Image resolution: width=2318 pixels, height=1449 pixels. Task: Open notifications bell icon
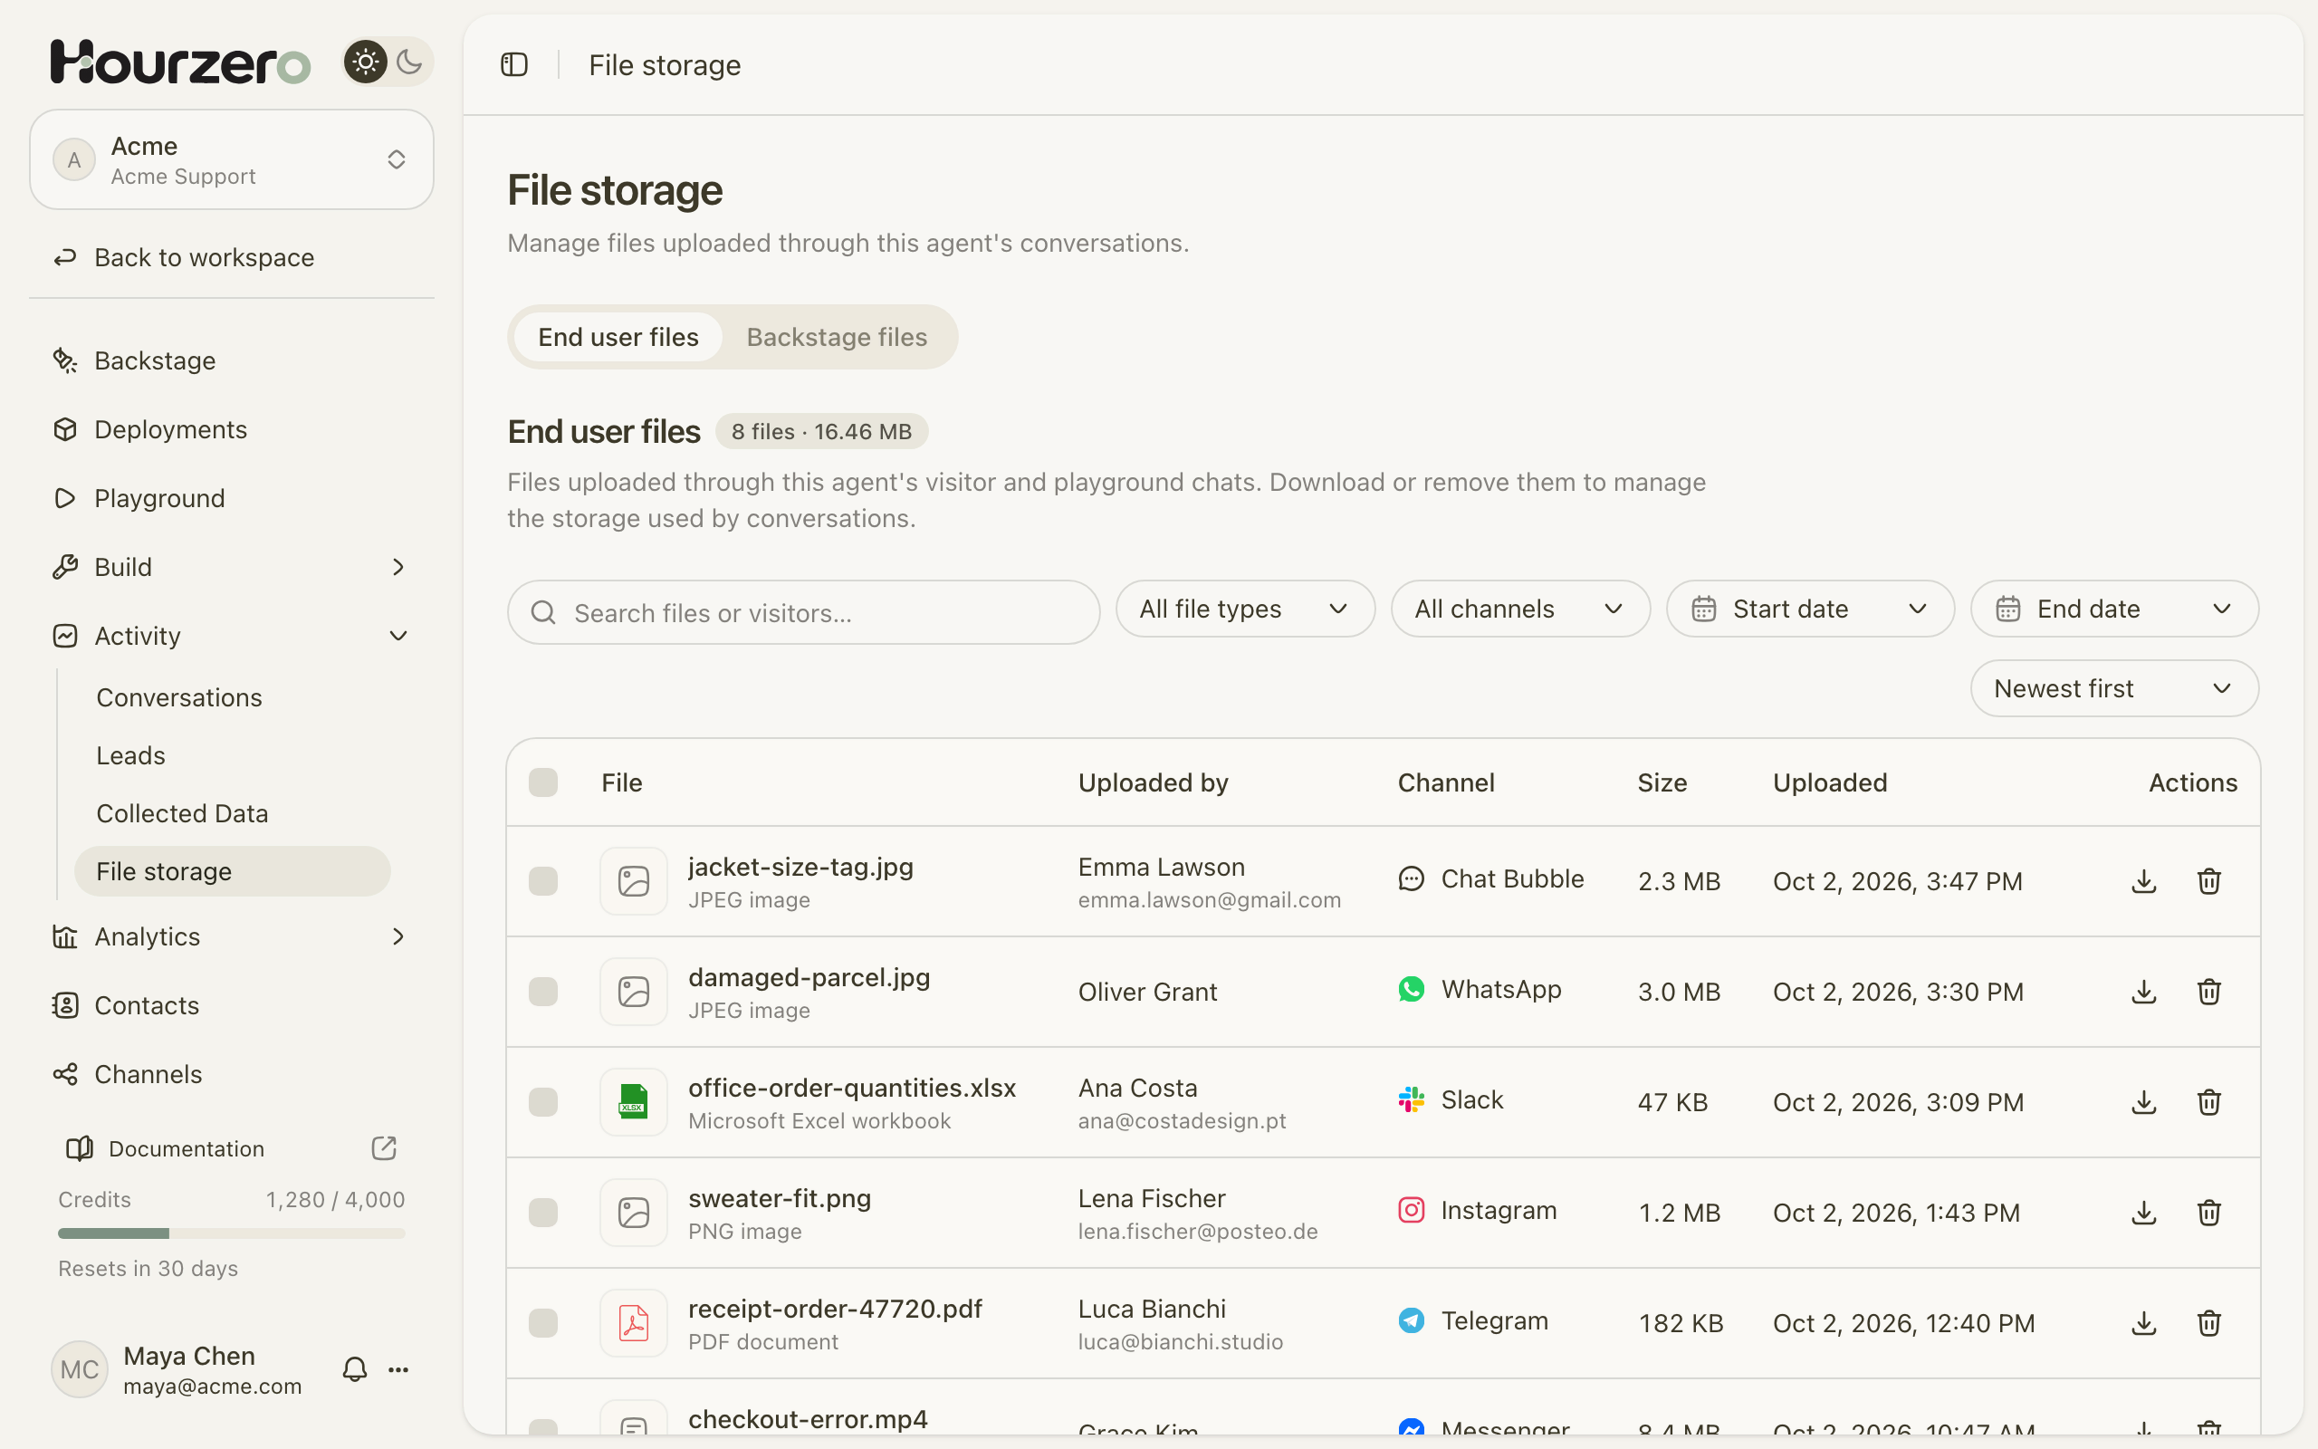(x=354, y=1369)
